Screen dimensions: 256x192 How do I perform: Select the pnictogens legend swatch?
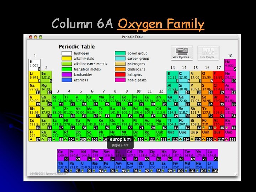coord(120,64)
